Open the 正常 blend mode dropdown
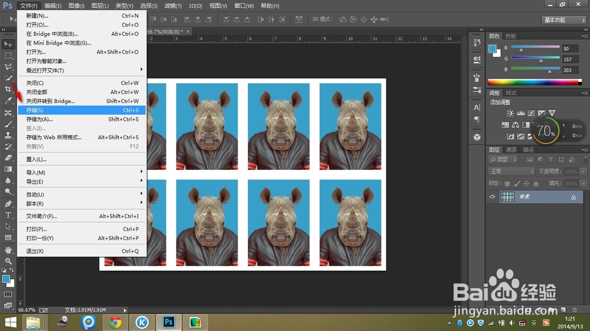The height and width of the screenshot is (331, 590). tap(512, 171)
